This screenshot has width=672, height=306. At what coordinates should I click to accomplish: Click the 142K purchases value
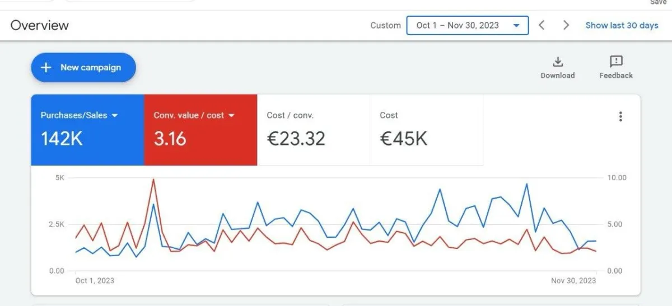pos(62,139)
